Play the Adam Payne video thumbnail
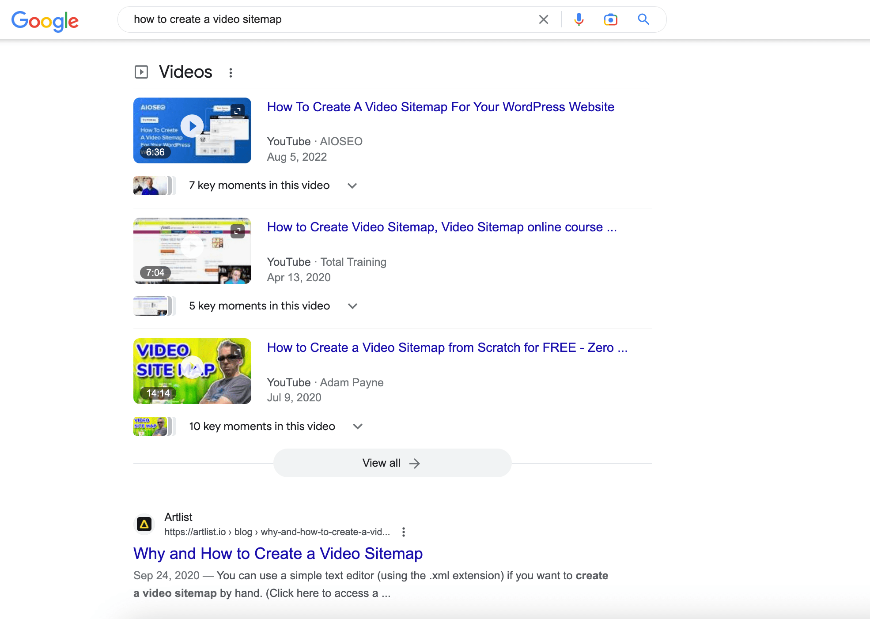 point(192,371)
